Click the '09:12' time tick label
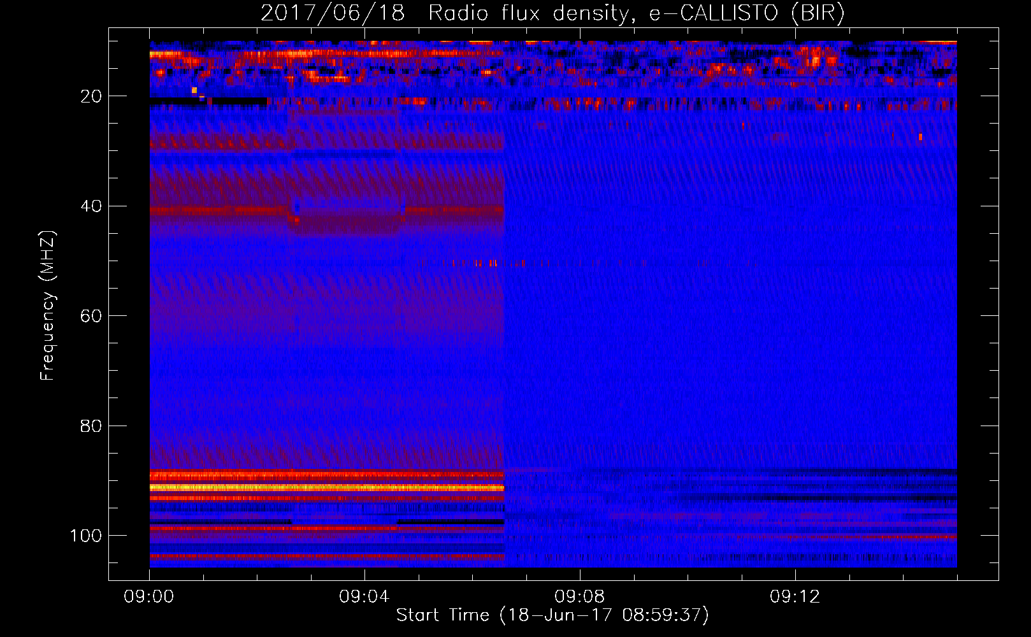Image resolution: width=1031 pixels, height=637 pixels. (795, 597)
